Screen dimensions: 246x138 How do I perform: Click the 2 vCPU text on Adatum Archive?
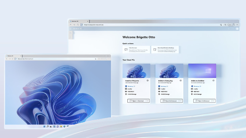point(196,89)
